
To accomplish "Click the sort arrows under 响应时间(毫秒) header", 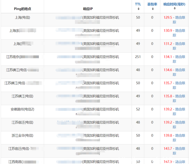I will pos(175,9).
